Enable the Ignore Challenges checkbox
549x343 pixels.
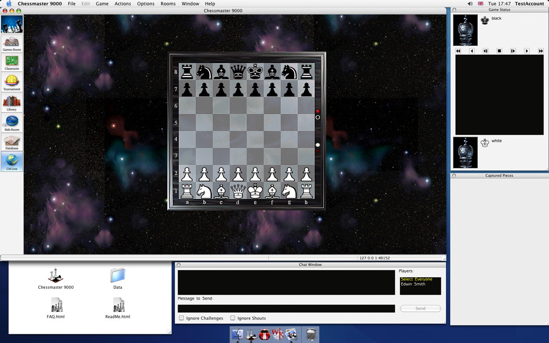181,318
